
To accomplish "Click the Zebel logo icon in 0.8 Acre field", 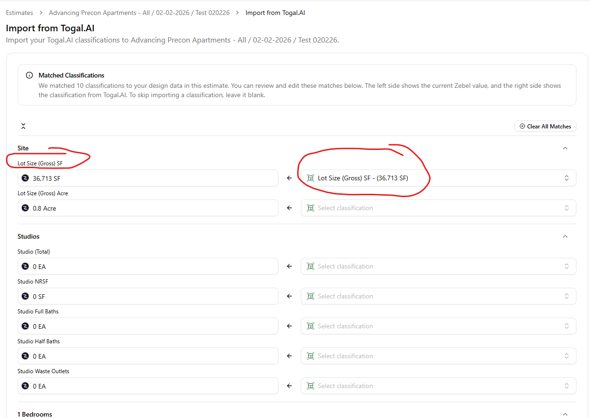I will pos(25,208).
